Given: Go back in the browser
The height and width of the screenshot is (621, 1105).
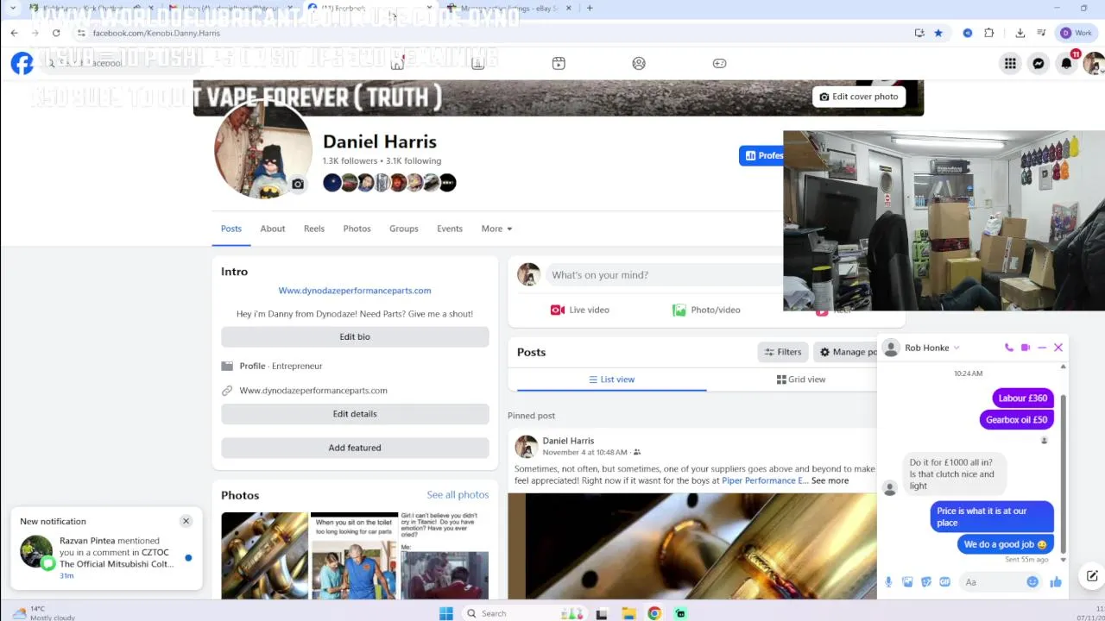Looking at the screenshot, I should [x=14, y=33].
